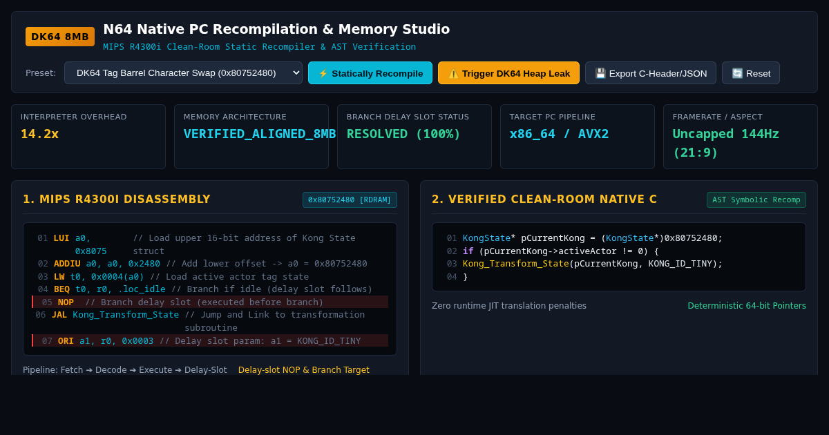829x435 pixels.
Task: Select the Interpreter Overhead 14.2x value
Action: click(x=39, y=134)
